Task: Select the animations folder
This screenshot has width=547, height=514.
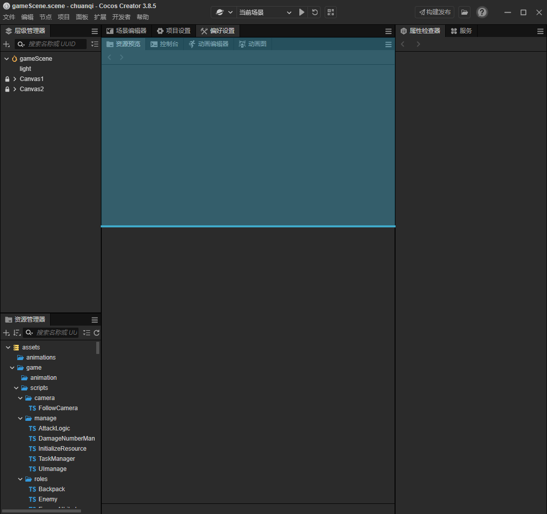Action: coord(41,358)
